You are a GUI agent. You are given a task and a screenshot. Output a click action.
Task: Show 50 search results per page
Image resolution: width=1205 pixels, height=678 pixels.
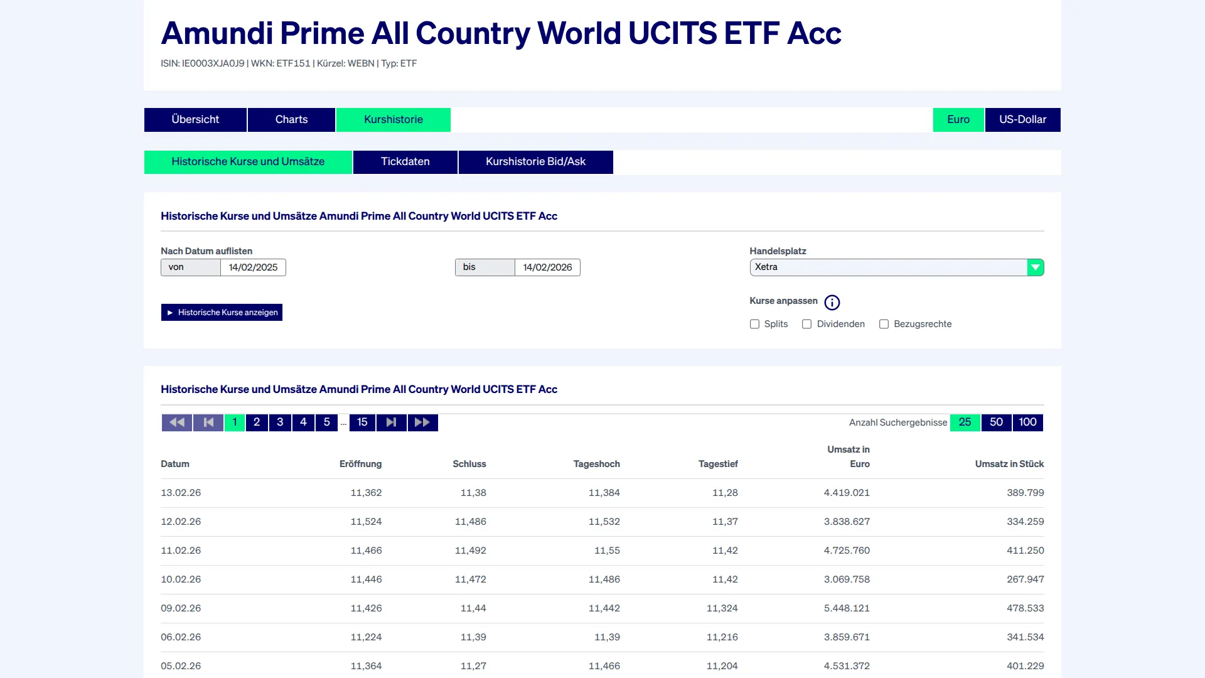[x=996, y=422]
